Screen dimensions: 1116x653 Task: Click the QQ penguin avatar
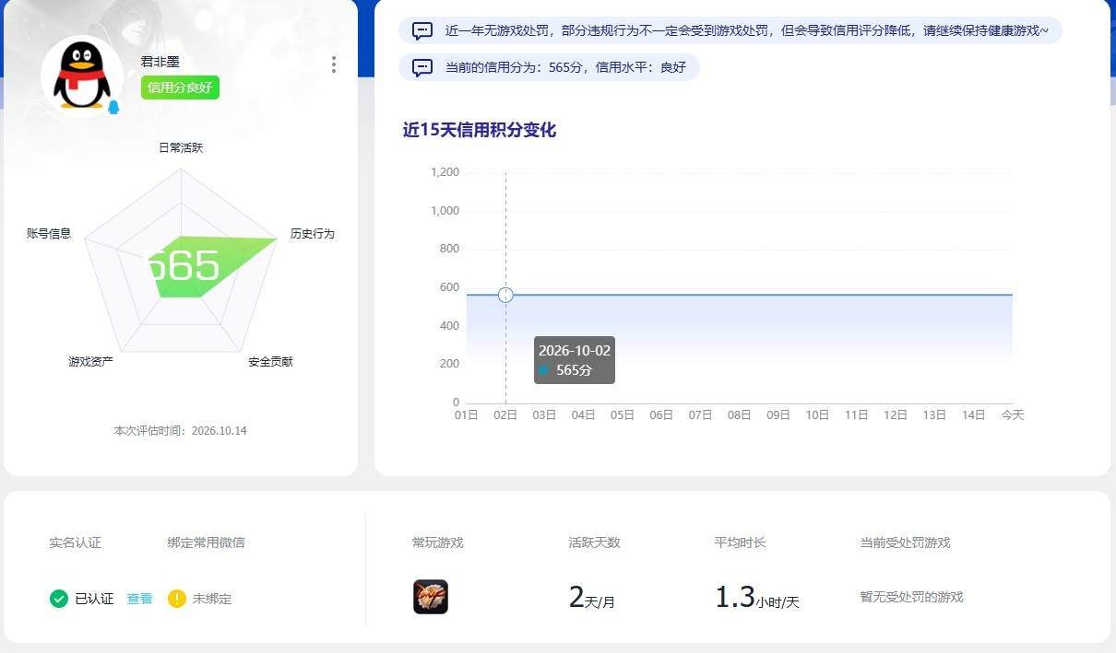82,76
